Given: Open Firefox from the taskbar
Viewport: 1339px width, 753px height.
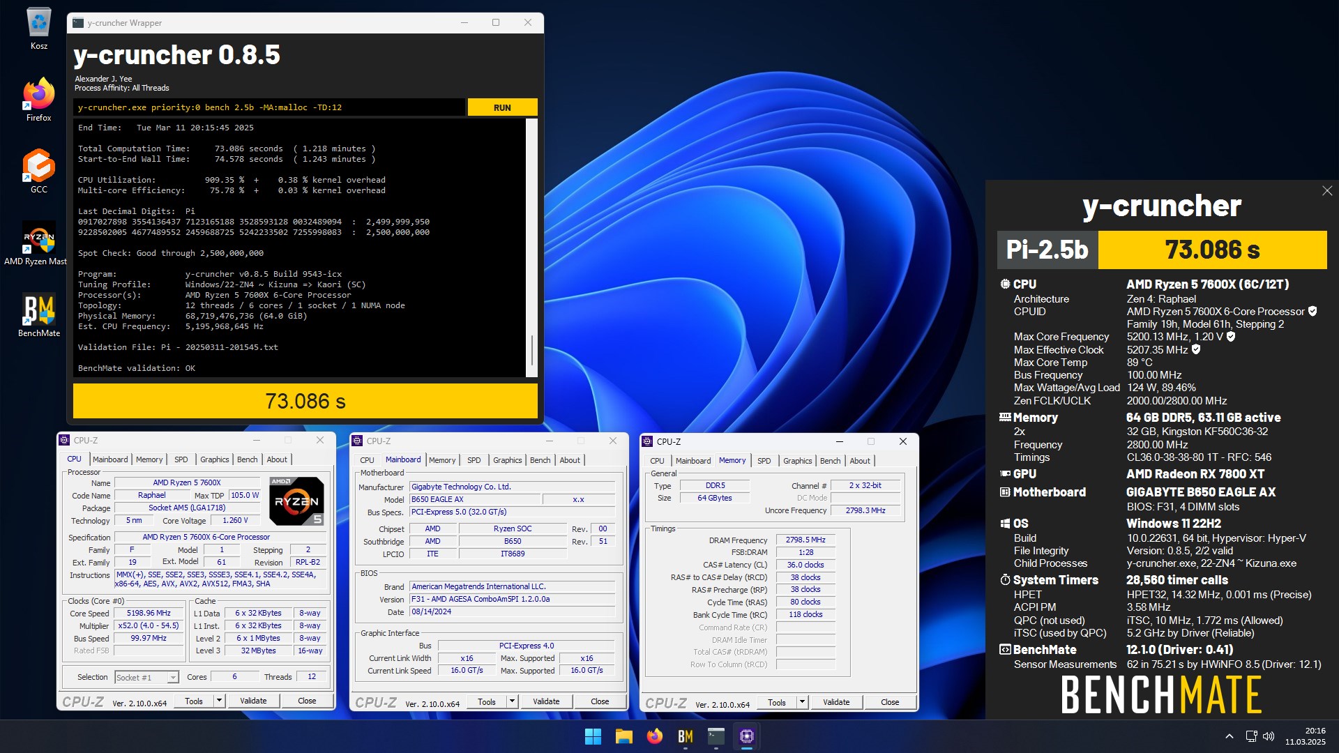Looking at the screenshot, I should [654, 736].
